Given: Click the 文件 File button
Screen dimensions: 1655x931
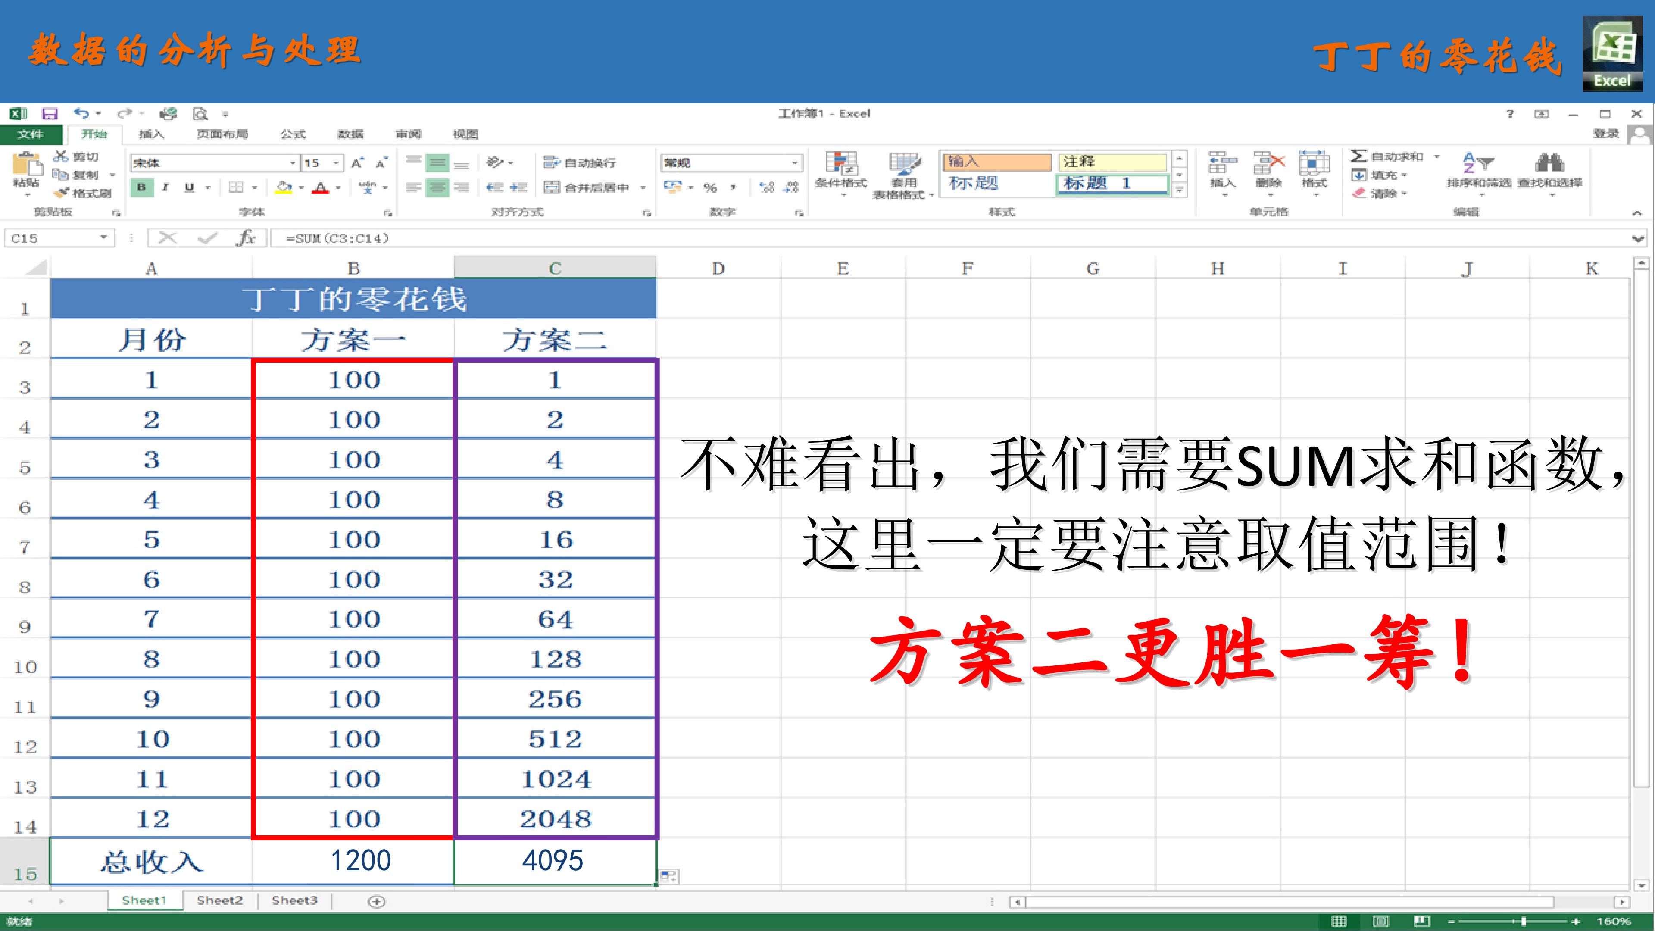Looking at the screenshot, I should point(30,134).
